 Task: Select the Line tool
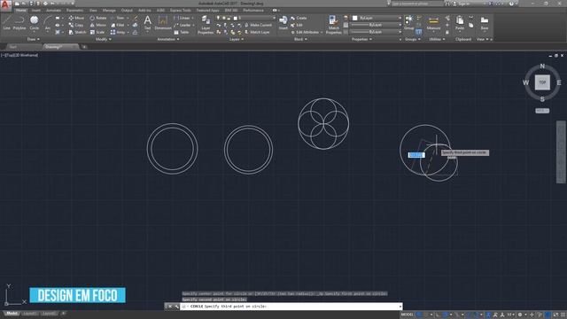(7, 23)
